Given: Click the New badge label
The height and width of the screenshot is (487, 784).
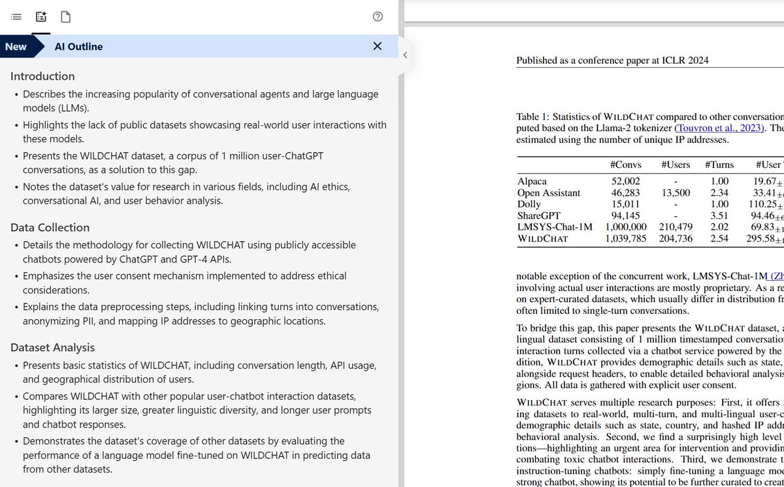Looking at the screenshot, I should click(16, 46).
